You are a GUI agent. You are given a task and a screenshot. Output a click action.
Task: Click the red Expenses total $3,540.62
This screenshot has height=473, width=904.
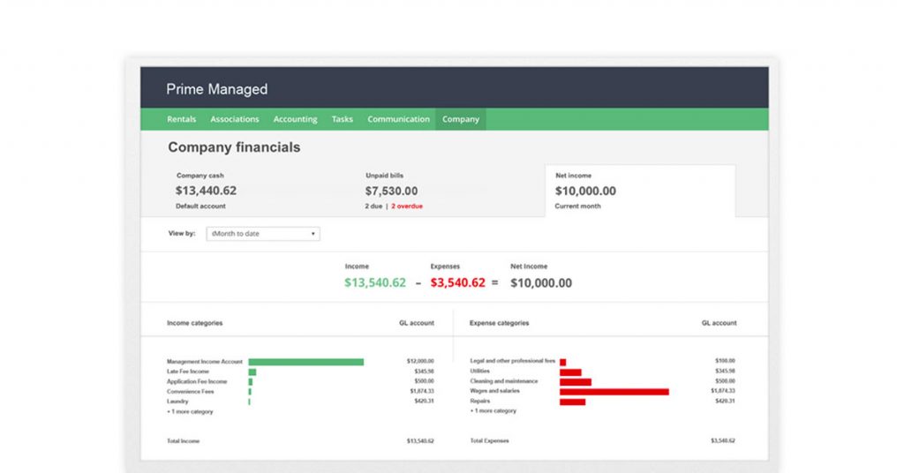[x=457, y=283]
